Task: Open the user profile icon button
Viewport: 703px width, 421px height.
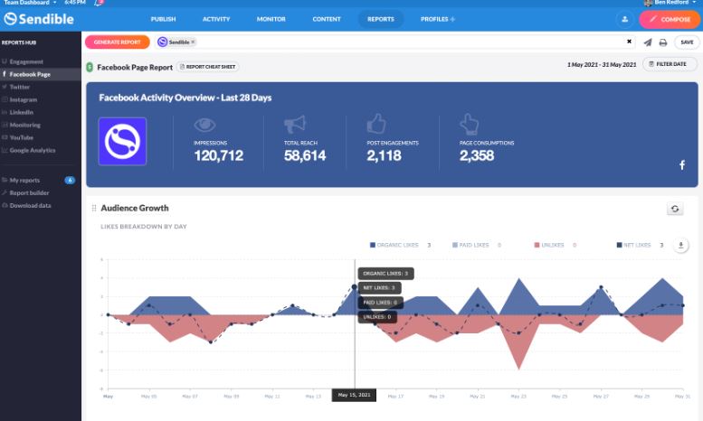Action: (624, 19)
